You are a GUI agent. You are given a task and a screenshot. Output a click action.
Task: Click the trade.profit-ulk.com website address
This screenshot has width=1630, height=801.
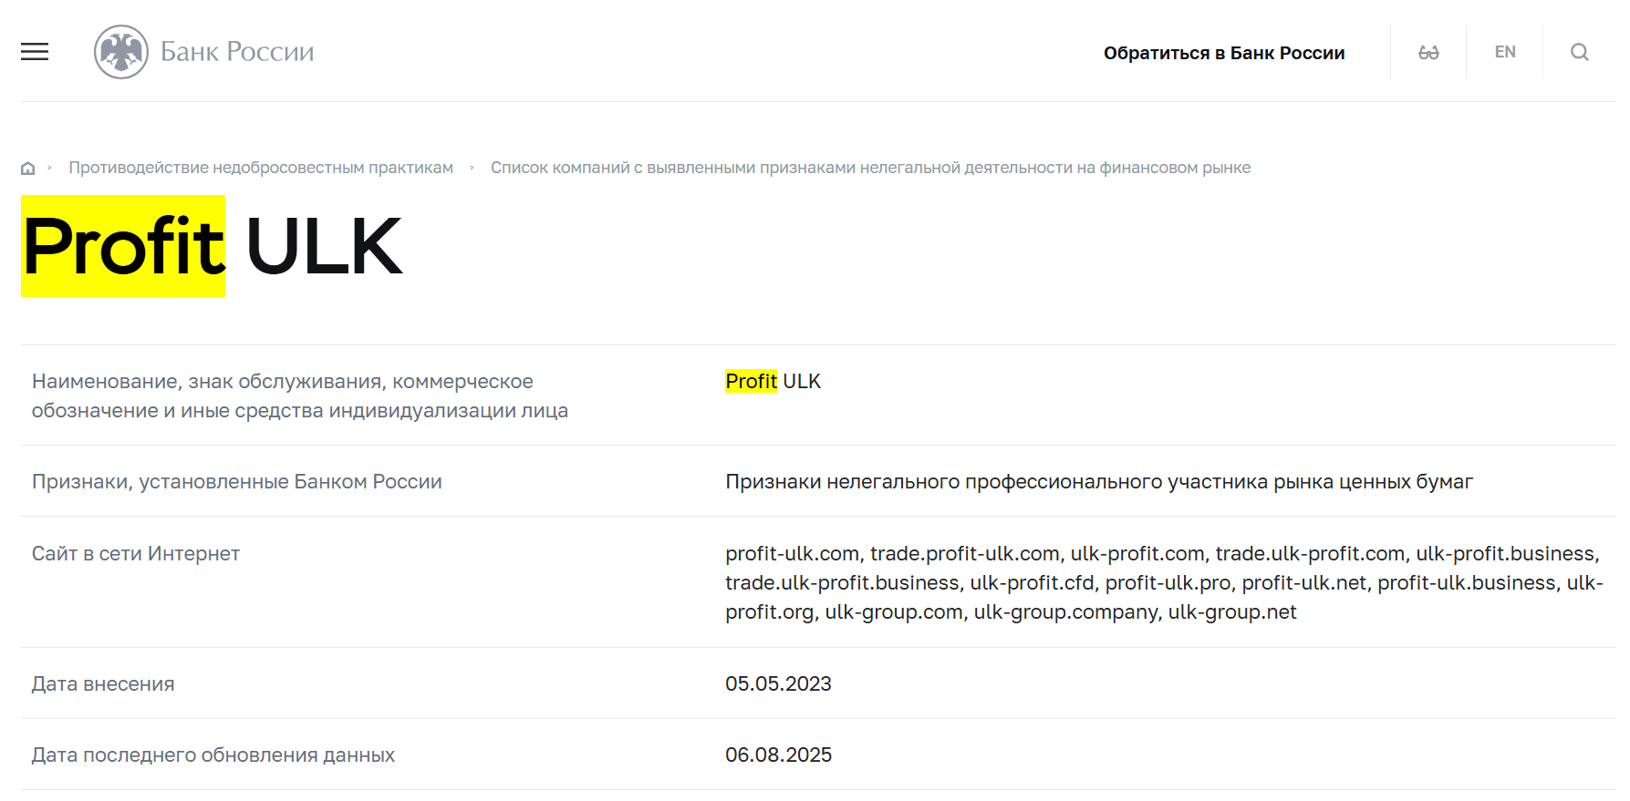[967, 553]
